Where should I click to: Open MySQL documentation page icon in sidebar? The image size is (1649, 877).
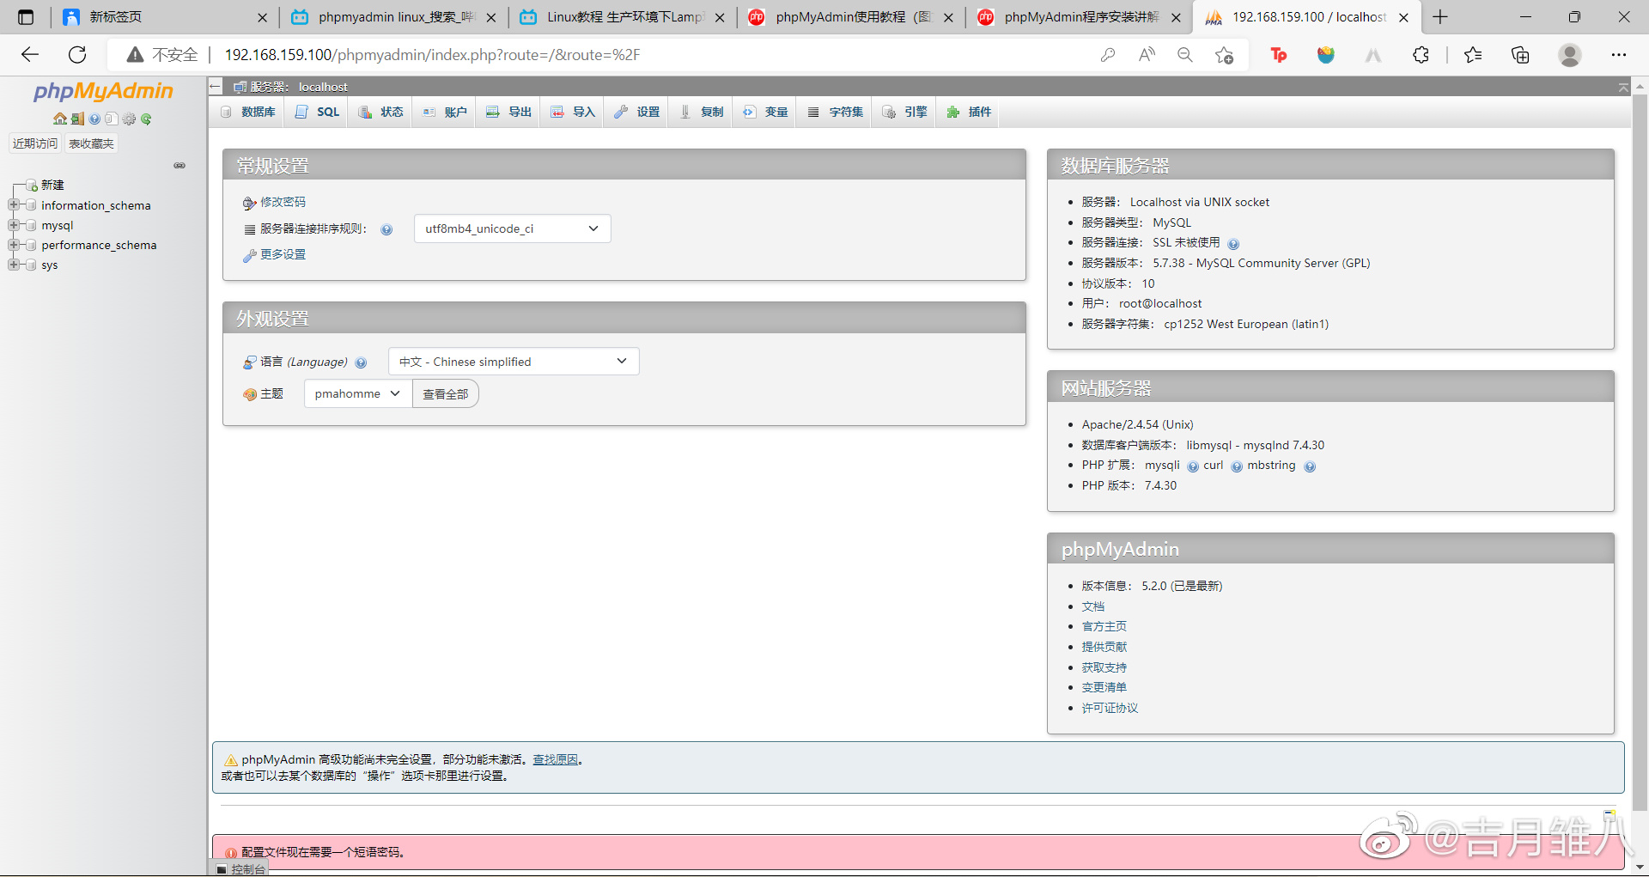click(x=112, y=119)
